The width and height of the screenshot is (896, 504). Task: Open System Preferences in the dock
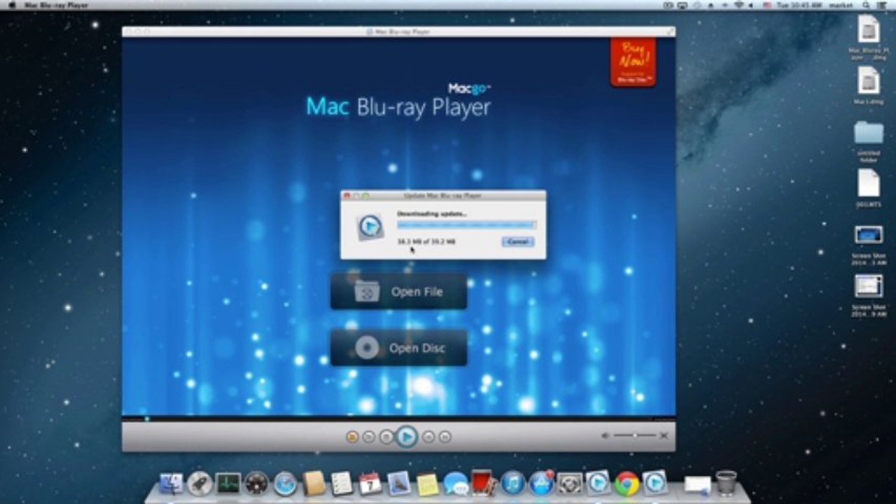click(x=570, y=483)
